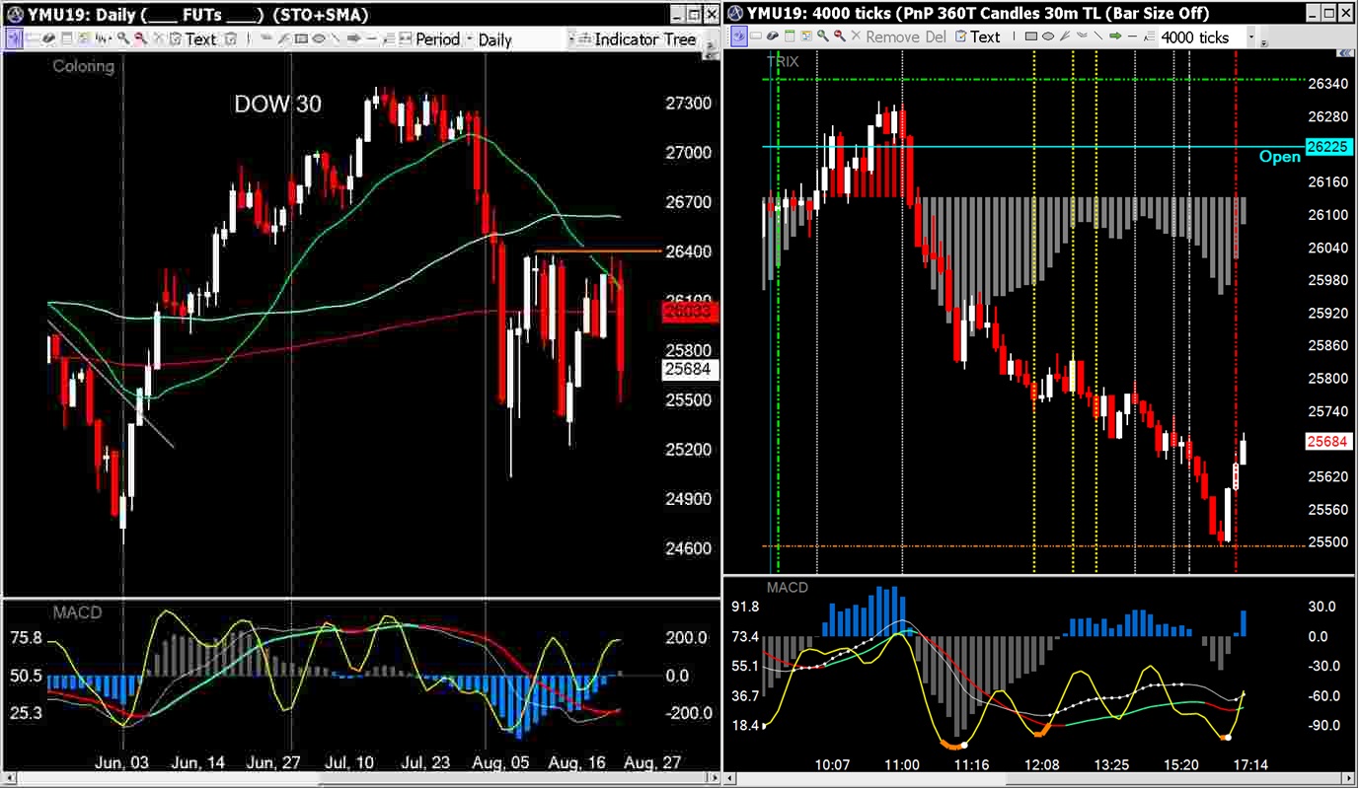The width and height of the screenshot is (1360, 789).
Task: Select the rectangle tool in ticks chart toolbar
Action: (1031, 37)
